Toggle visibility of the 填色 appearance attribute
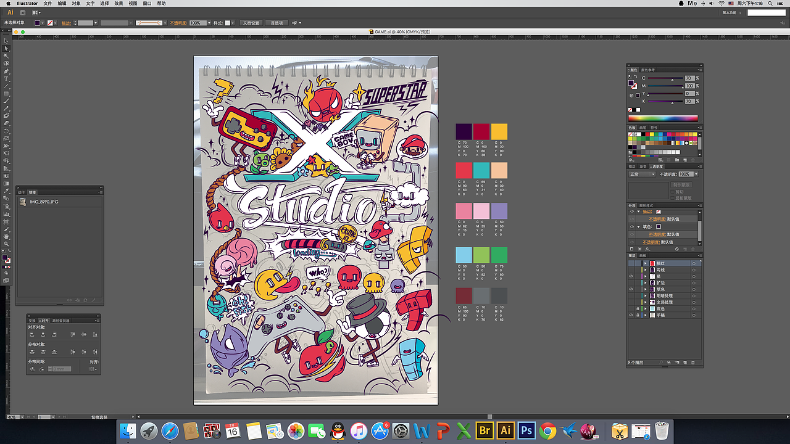 (631, 227)
